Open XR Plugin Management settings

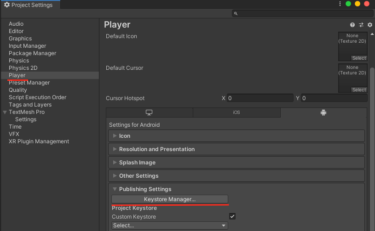pos(39,141)
